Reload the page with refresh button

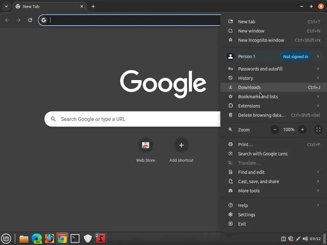30,20
